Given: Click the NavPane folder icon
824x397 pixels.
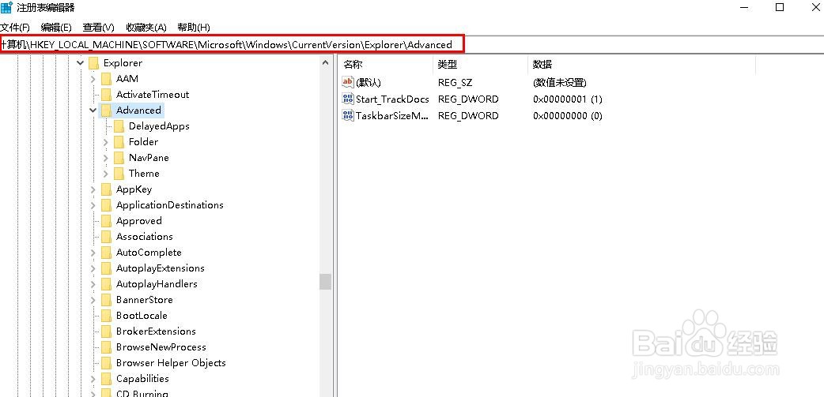Looking at the screenshot, I should click(119, 157).
